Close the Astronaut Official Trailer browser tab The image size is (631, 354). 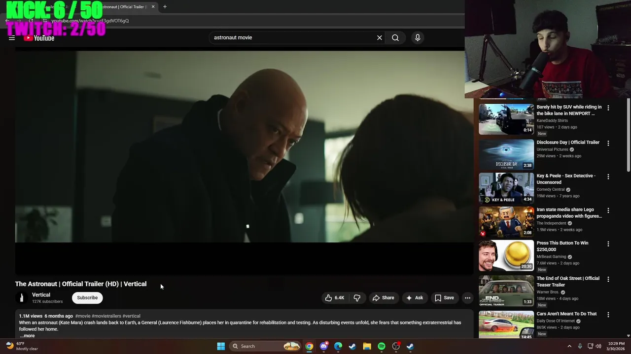coord(153,7)
